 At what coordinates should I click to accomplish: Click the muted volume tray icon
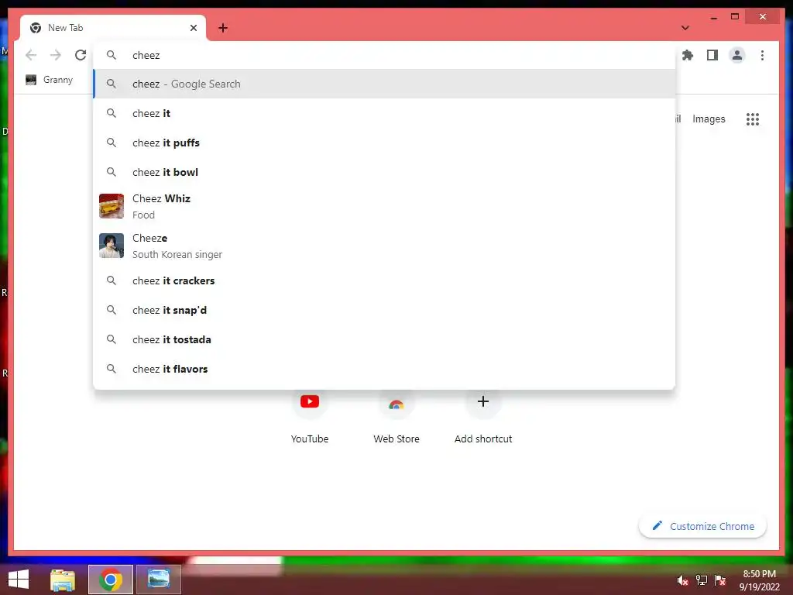pos(682,580)
